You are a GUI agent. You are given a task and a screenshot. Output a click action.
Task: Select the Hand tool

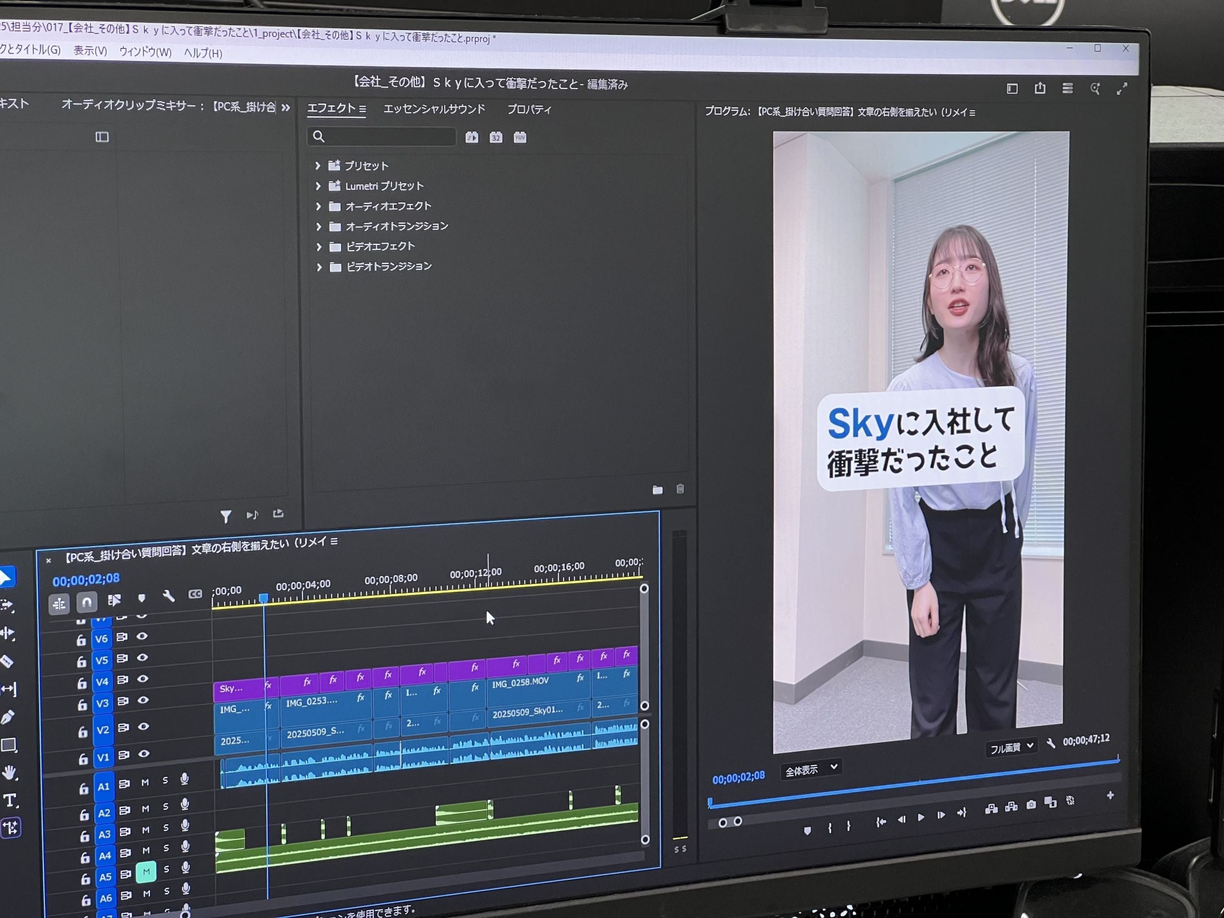click(9, 773)
